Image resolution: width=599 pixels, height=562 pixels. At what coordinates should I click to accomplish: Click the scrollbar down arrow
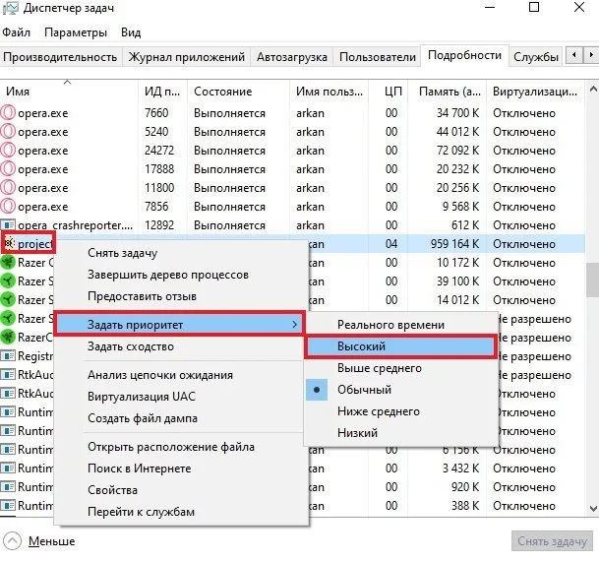pyautogui.click(x=593, y=509)
